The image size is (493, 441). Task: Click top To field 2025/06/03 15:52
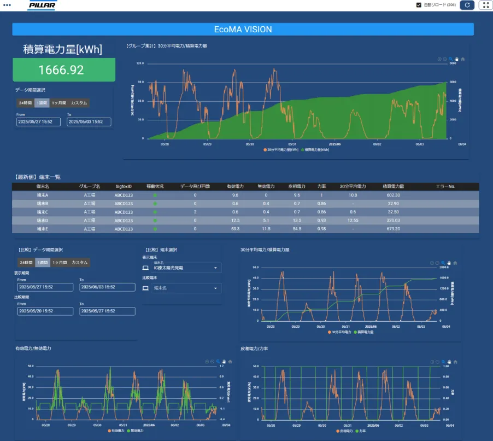pos(89,122)
